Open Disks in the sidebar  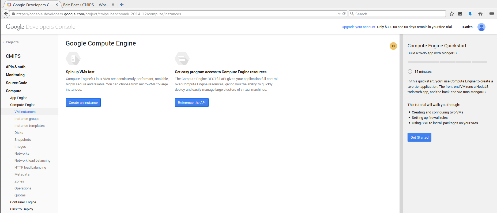point(19,133)
